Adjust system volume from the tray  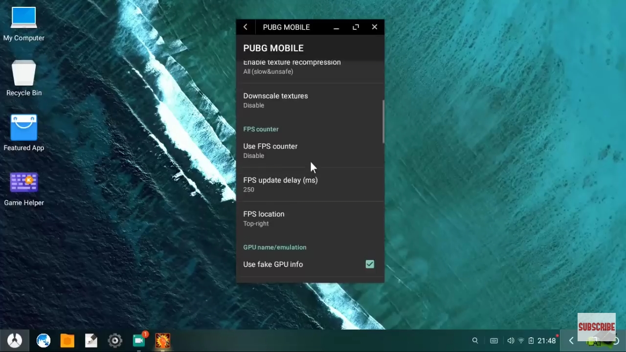[510, 340]
